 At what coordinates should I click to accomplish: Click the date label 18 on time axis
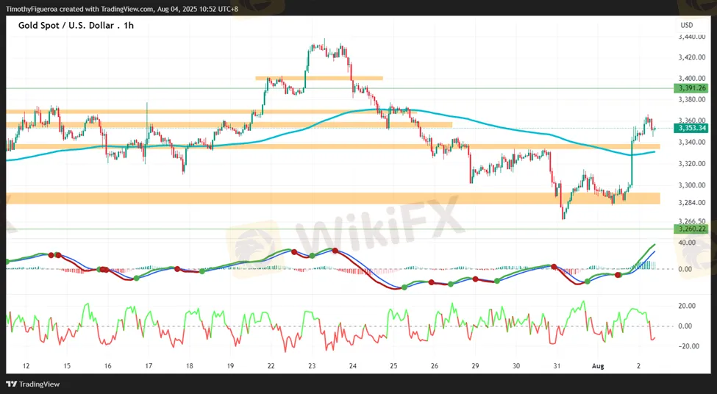point(189,366)
